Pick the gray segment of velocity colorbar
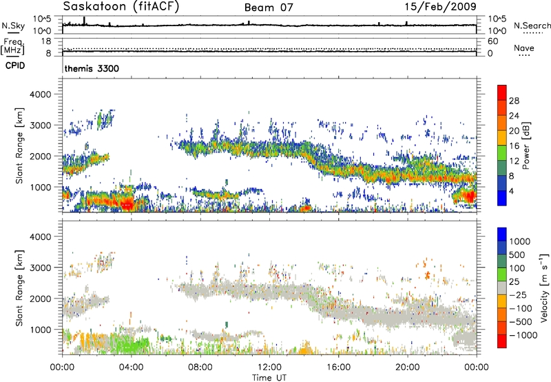 pos(502,288)
